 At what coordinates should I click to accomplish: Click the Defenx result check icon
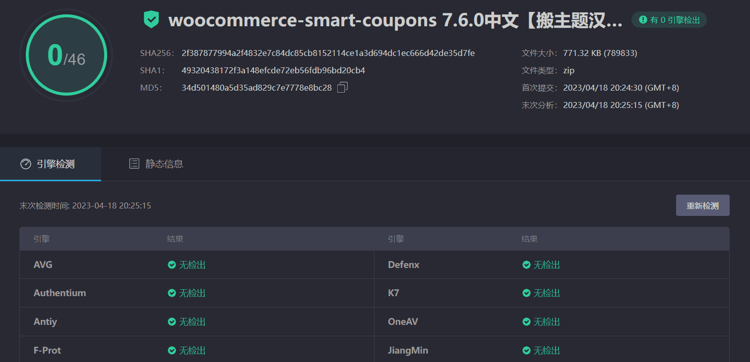tap(526, 265)
